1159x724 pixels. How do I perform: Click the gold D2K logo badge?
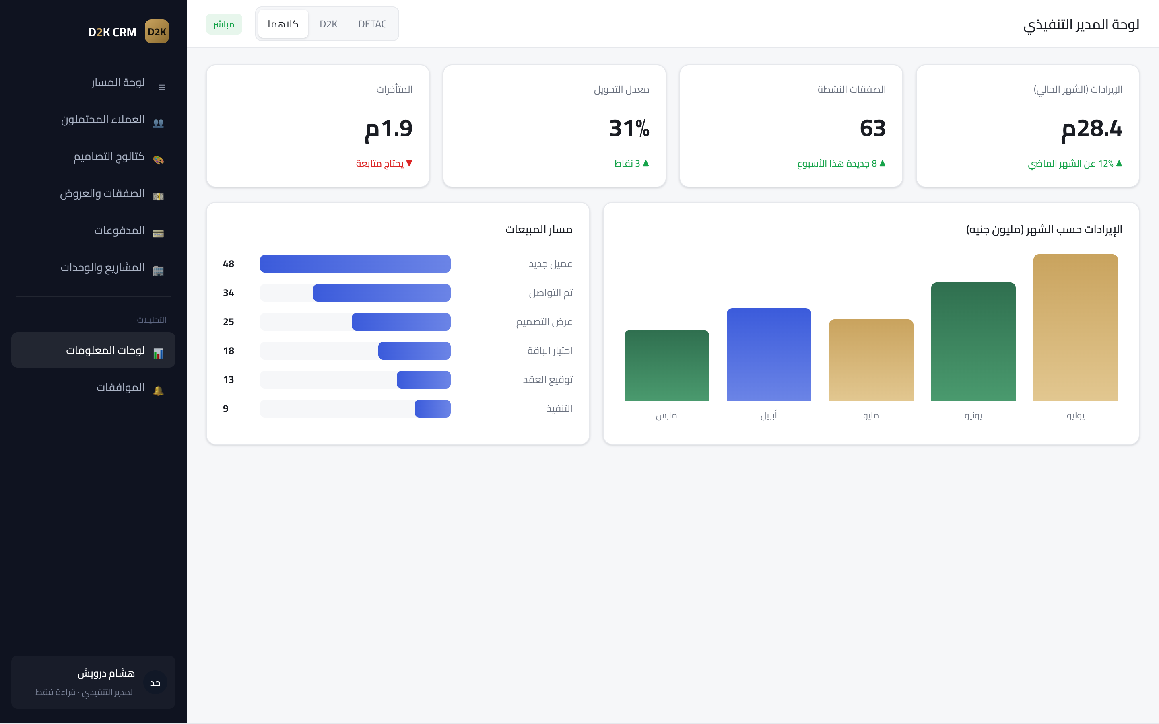(157, 32)
